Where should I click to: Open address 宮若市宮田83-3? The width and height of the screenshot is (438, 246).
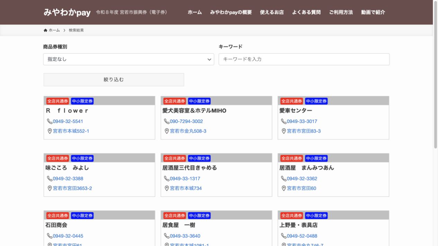[304, 131]
